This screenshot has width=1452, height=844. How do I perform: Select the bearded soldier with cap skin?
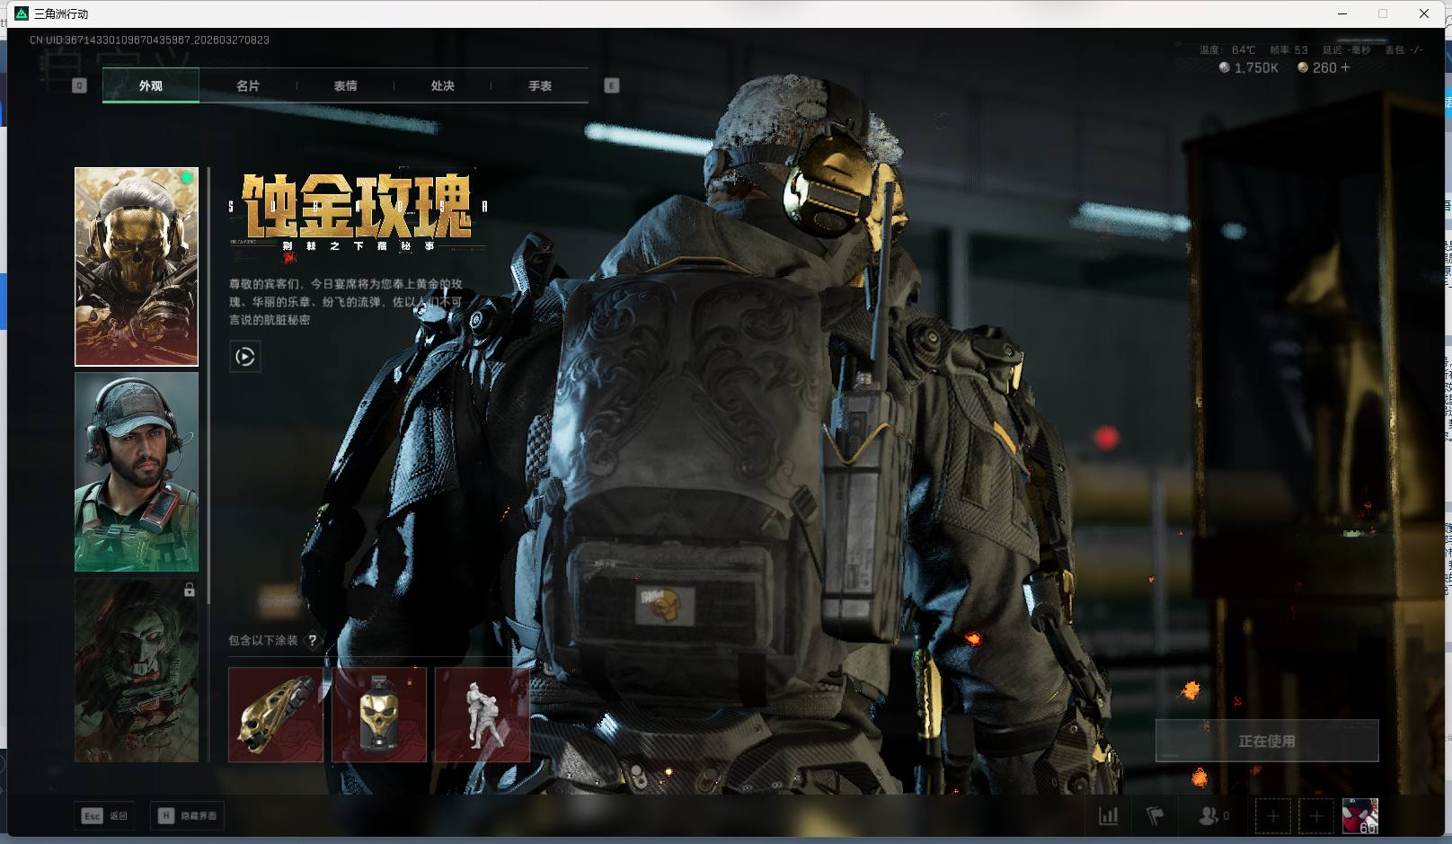point(137,472)
